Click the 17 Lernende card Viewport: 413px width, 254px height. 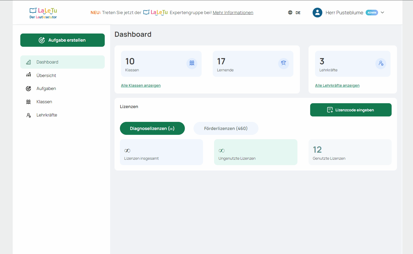coord(253,64)
